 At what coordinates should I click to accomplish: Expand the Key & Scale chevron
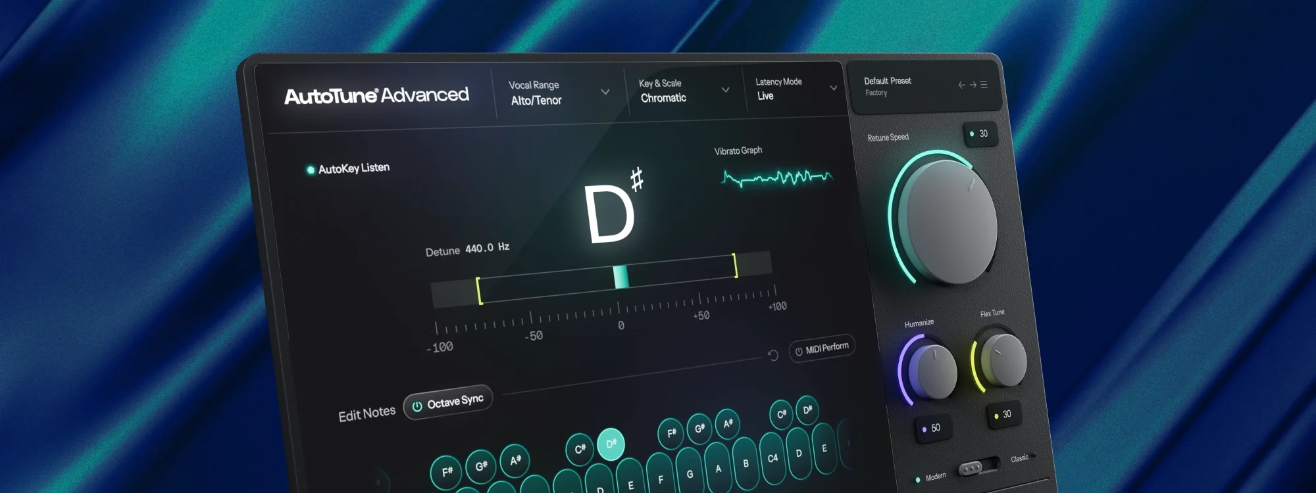click(x=725, y=89)
